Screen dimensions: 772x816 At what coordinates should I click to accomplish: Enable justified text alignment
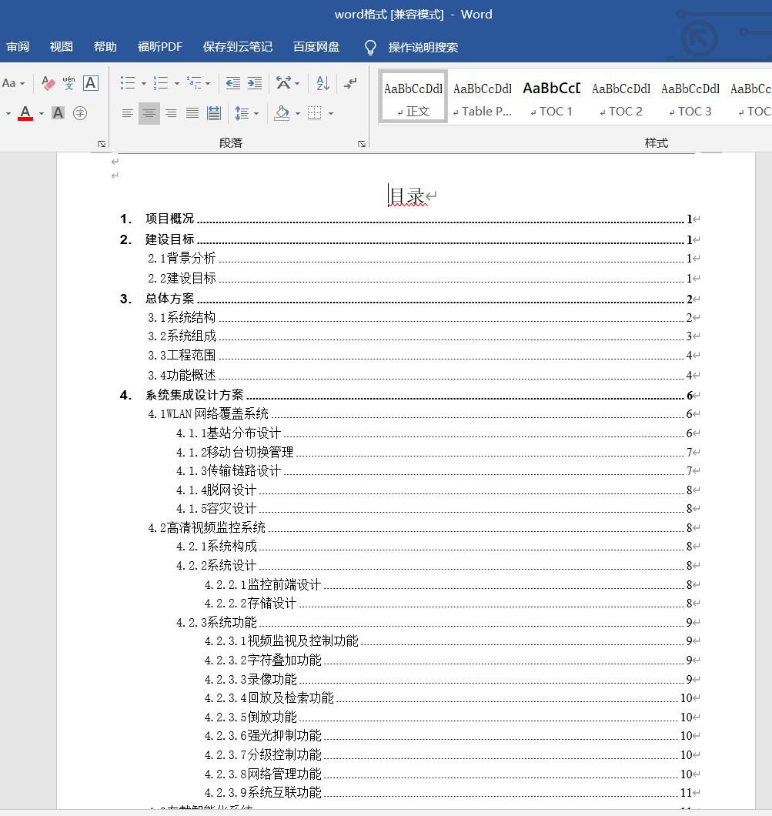191,112
